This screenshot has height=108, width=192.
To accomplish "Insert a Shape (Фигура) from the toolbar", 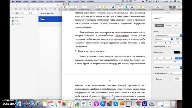I will pyautogui.click(x=126, y=7).
